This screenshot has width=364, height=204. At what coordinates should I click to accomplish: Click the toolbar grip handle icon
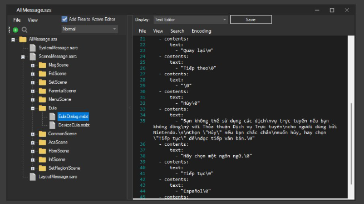coord(9,29)
